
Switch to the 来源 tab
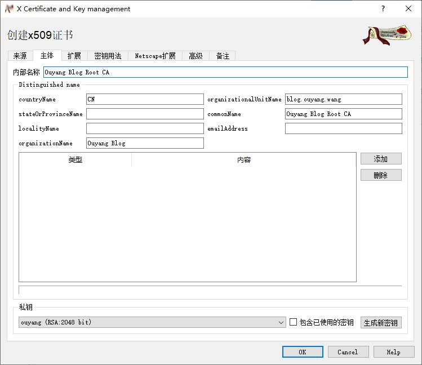(20, 56)
